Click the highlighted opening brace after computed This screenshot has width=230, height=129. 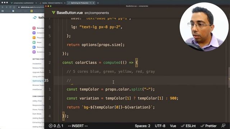click(137, 63)
